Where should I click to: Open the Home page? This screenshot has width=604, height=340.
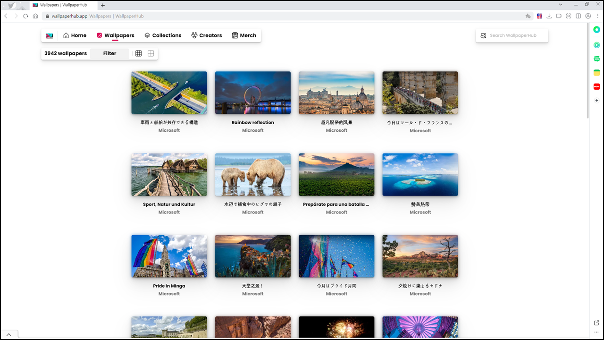tap(75, 35)
